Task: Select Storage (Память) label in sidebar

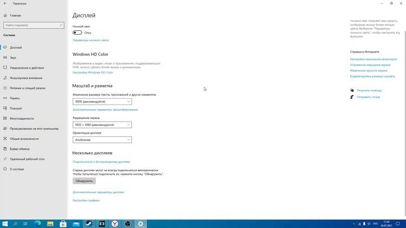Action: click(15, 98)
